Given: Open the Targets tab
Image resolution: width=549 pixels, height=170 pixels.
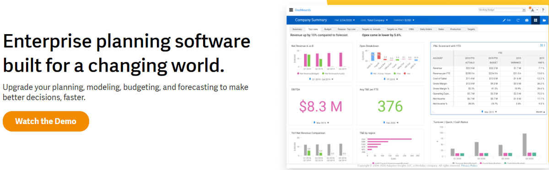Looking at the screenshot, I should [471, 29].
